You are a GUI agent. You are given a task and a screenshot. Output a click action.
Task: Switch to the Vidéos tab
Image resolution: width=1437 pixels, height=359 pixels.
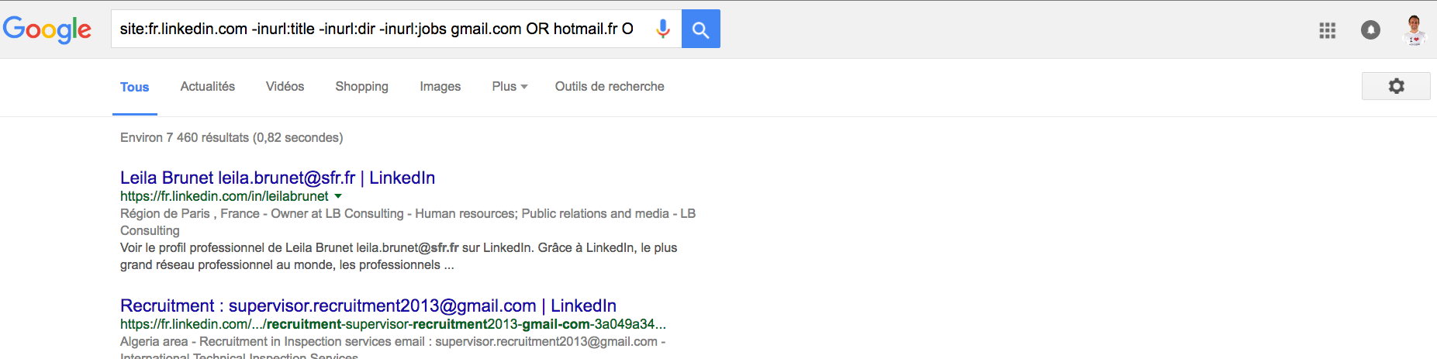285,87
